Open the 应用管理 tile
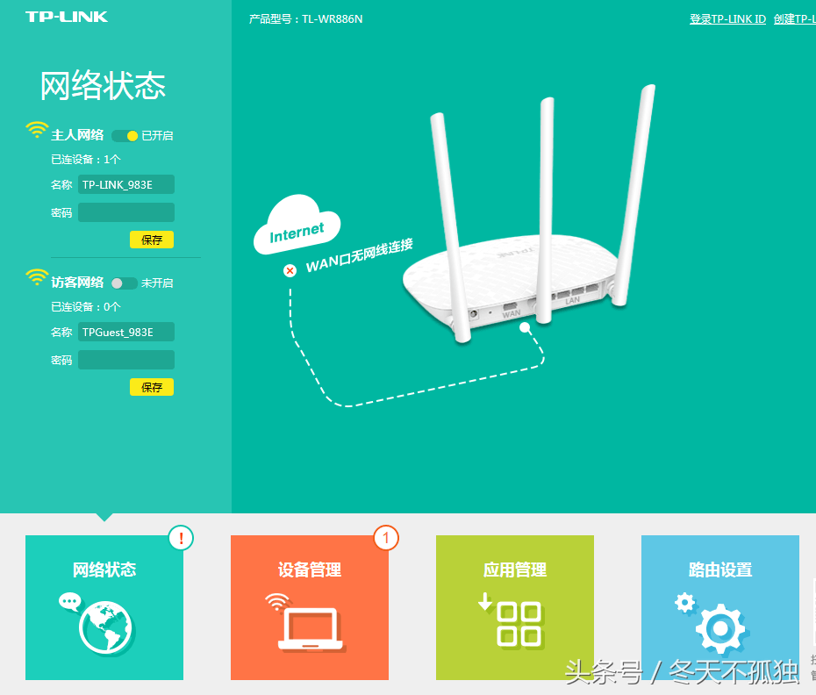 pyautogui.click(x=515, y=607)
